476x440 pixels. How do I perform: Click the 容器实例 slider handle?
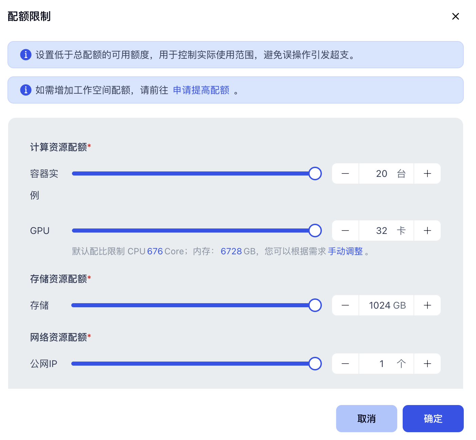point(315,173)
